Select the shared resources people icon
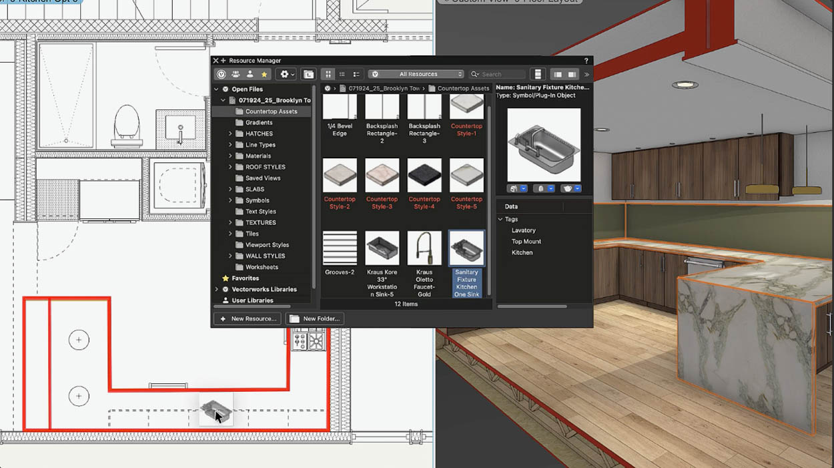 235,73
